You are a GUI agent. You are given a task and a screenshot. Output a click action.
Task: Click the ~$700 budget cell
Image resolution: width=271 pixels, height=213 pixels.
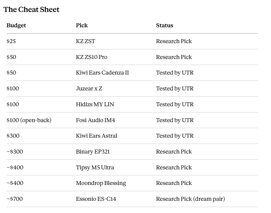click(15, 199)
